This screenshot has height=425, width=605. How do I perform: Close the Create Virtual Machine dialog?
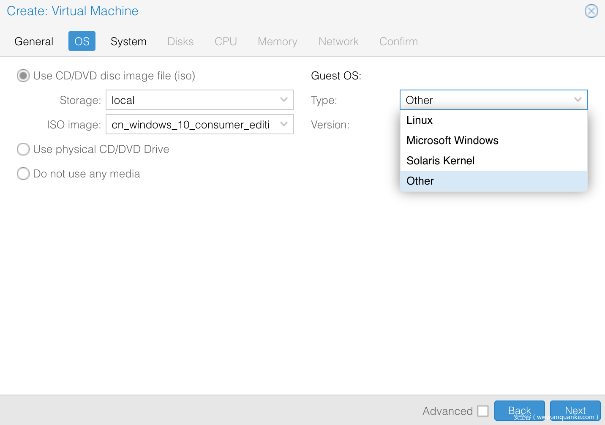pyautogui.click(x=591, y=11)
